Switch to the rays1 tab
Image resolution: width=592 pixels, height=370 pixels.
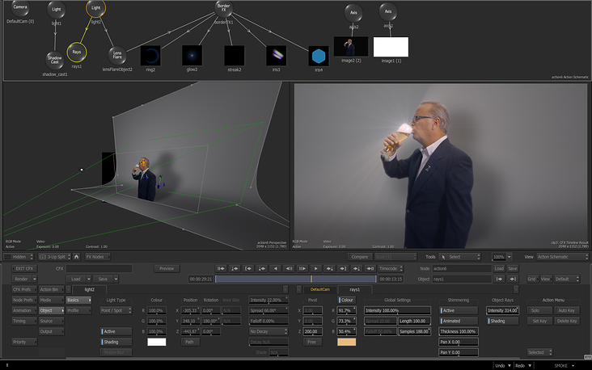354,290
